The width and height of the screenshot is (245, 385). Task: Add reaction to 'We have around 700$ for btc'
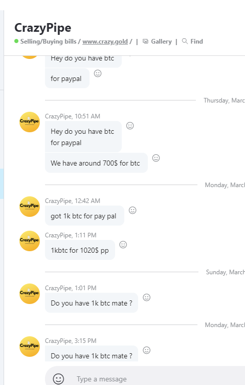click(156, 158)
